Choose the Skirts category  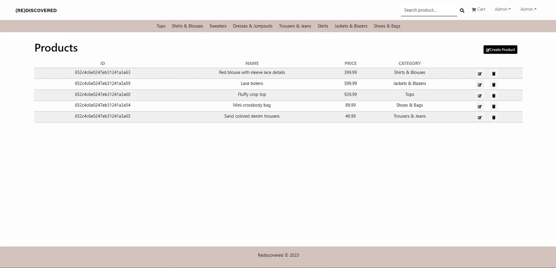[x=323, y=26]
